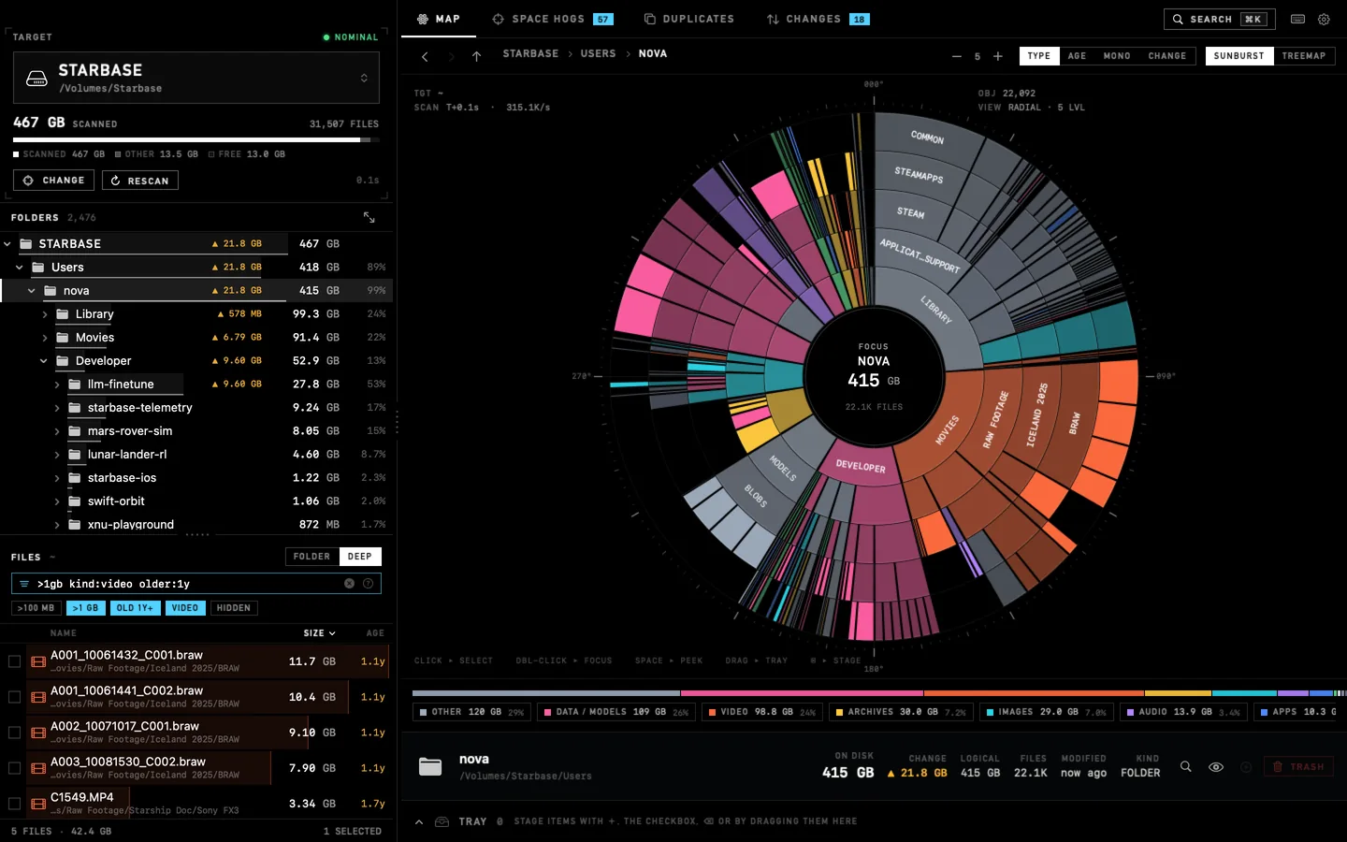Open the STARBASE target volume dropdown

point(196,78)
